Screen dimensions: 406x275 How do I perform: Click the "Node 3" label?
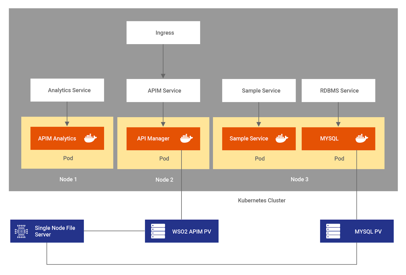coord(299,179)
